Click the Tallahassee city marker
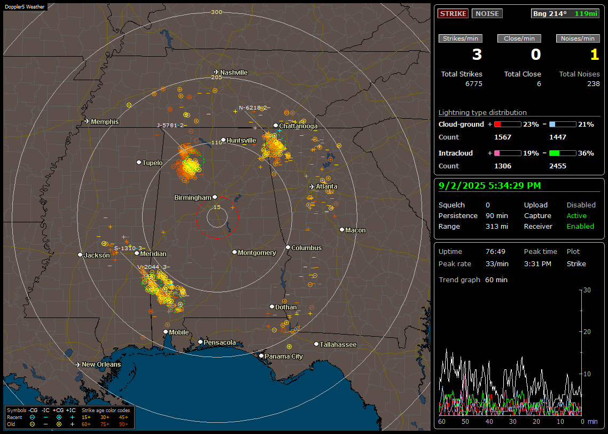 pyautogui.click(x=316, y=344)
